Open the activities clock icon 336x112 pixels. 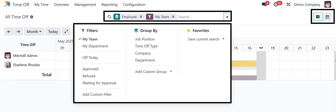click(x=276, y=4)
